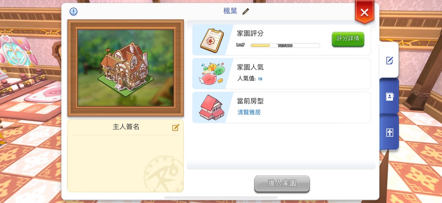Image resolution: width=442 pixels, height=203 pixels.
Task: Open the contacts book side tab
Action: 389,96
